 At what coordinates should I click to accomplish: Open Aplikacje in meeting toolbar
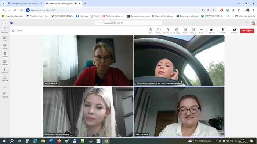pos(193,31)
